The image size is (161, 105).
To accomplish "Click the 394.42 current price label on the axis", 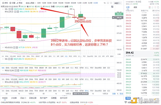I will point(119,14).
